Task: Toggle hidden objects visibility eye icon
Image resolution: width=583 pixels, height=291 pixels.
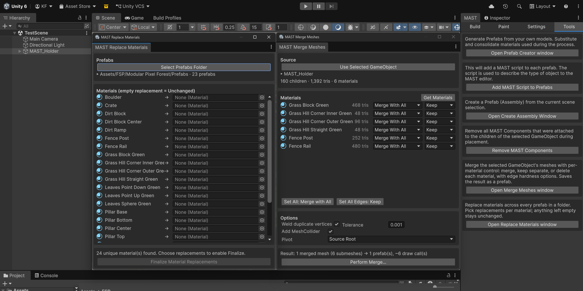Action: tap(415, 27)
